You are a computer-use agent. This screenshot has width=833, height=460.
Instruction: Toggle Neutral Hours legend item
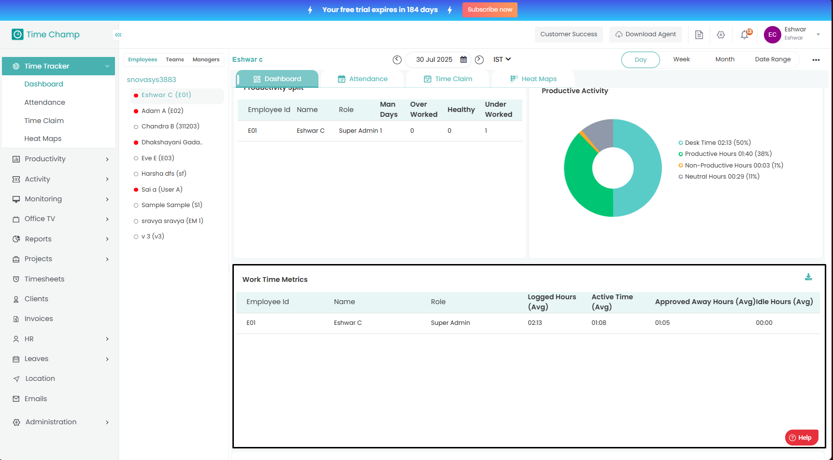pyautogui.click(x=721, y=177)
